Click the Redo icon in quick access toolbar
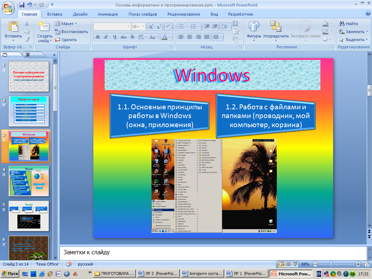This screenshot has height=279, width=372. 41,4
